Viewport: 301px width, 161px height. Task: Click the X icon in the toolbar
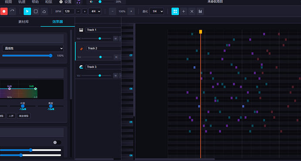[192, 11]
